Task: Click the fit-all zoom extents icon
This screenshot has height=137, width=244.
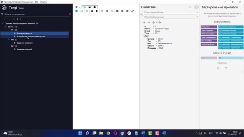Action: 107,11
